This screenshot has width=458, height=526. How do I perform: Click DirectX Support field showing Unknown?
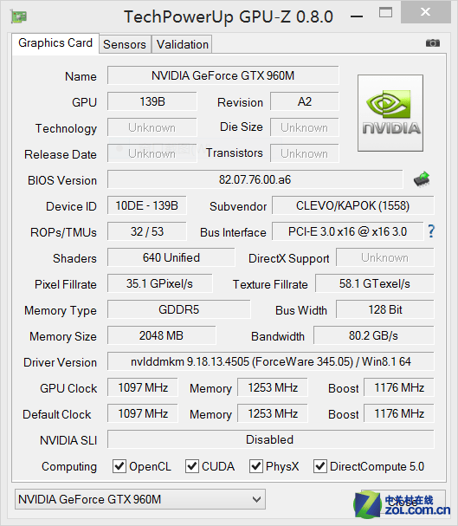coord(385,257)
